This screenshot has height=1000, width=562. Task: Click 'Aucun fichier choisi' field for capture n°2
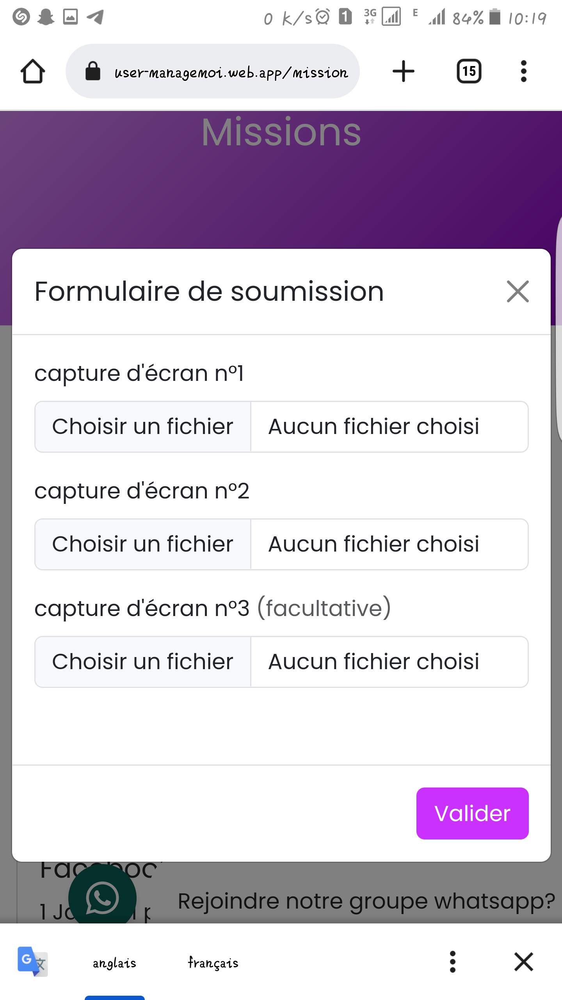pyautogui.click(x=389, y=544)
